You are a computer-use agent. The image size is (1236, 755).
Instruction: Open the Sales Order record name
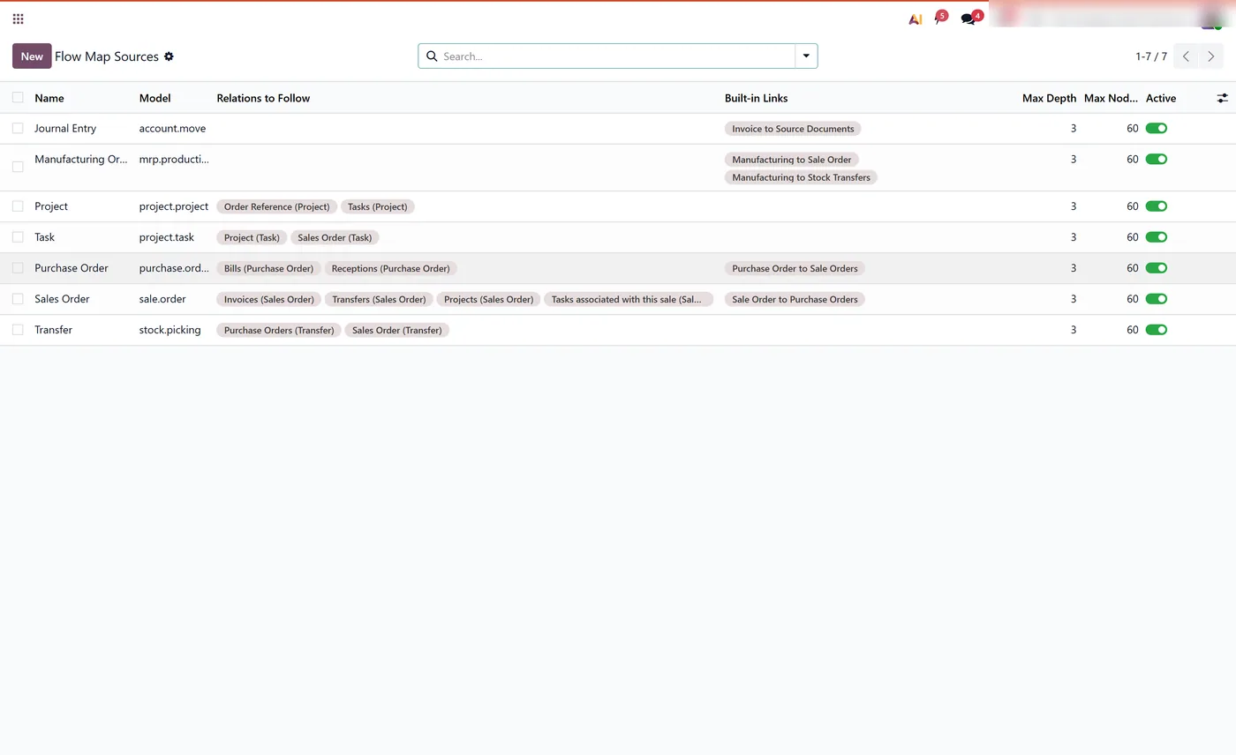[x=62, y=299]
